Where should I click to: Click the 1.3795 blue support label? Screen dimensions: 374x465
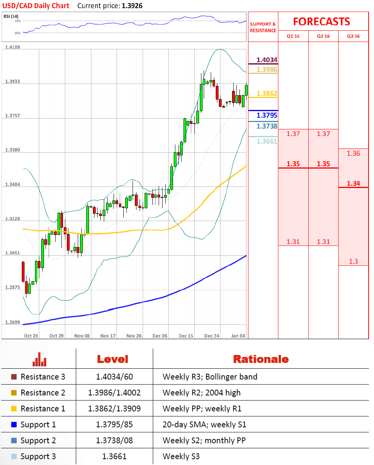(267, 115)
